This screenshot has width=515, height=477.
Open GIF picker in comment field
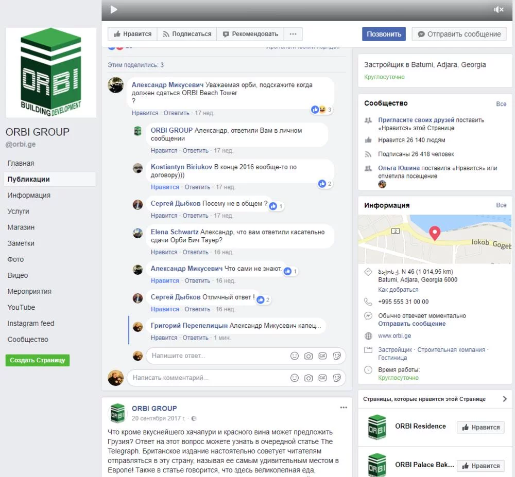click(322, 378)
